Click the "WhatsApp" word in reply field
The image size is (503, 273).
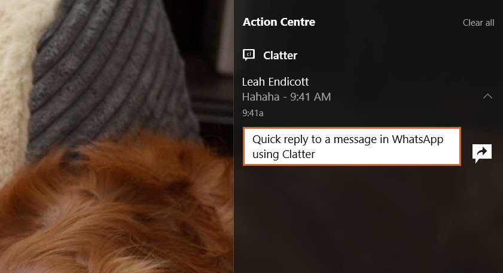click(x=417, y=139)
